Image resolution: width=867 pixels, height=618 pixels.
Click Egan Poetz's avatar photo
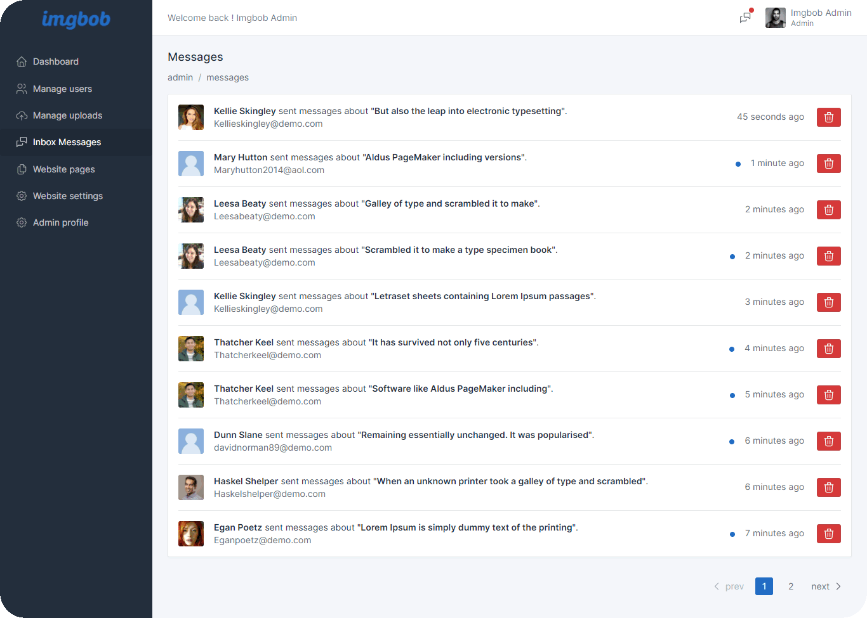point(191,534)
